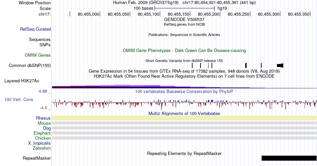Screen dimensions: 317x166
Task: Select the Chicken species label
Action: pos(43,138)
